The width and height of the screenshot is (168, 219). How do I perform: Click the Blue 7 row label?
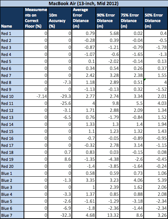pyautogui.click(x=12, y=215)
